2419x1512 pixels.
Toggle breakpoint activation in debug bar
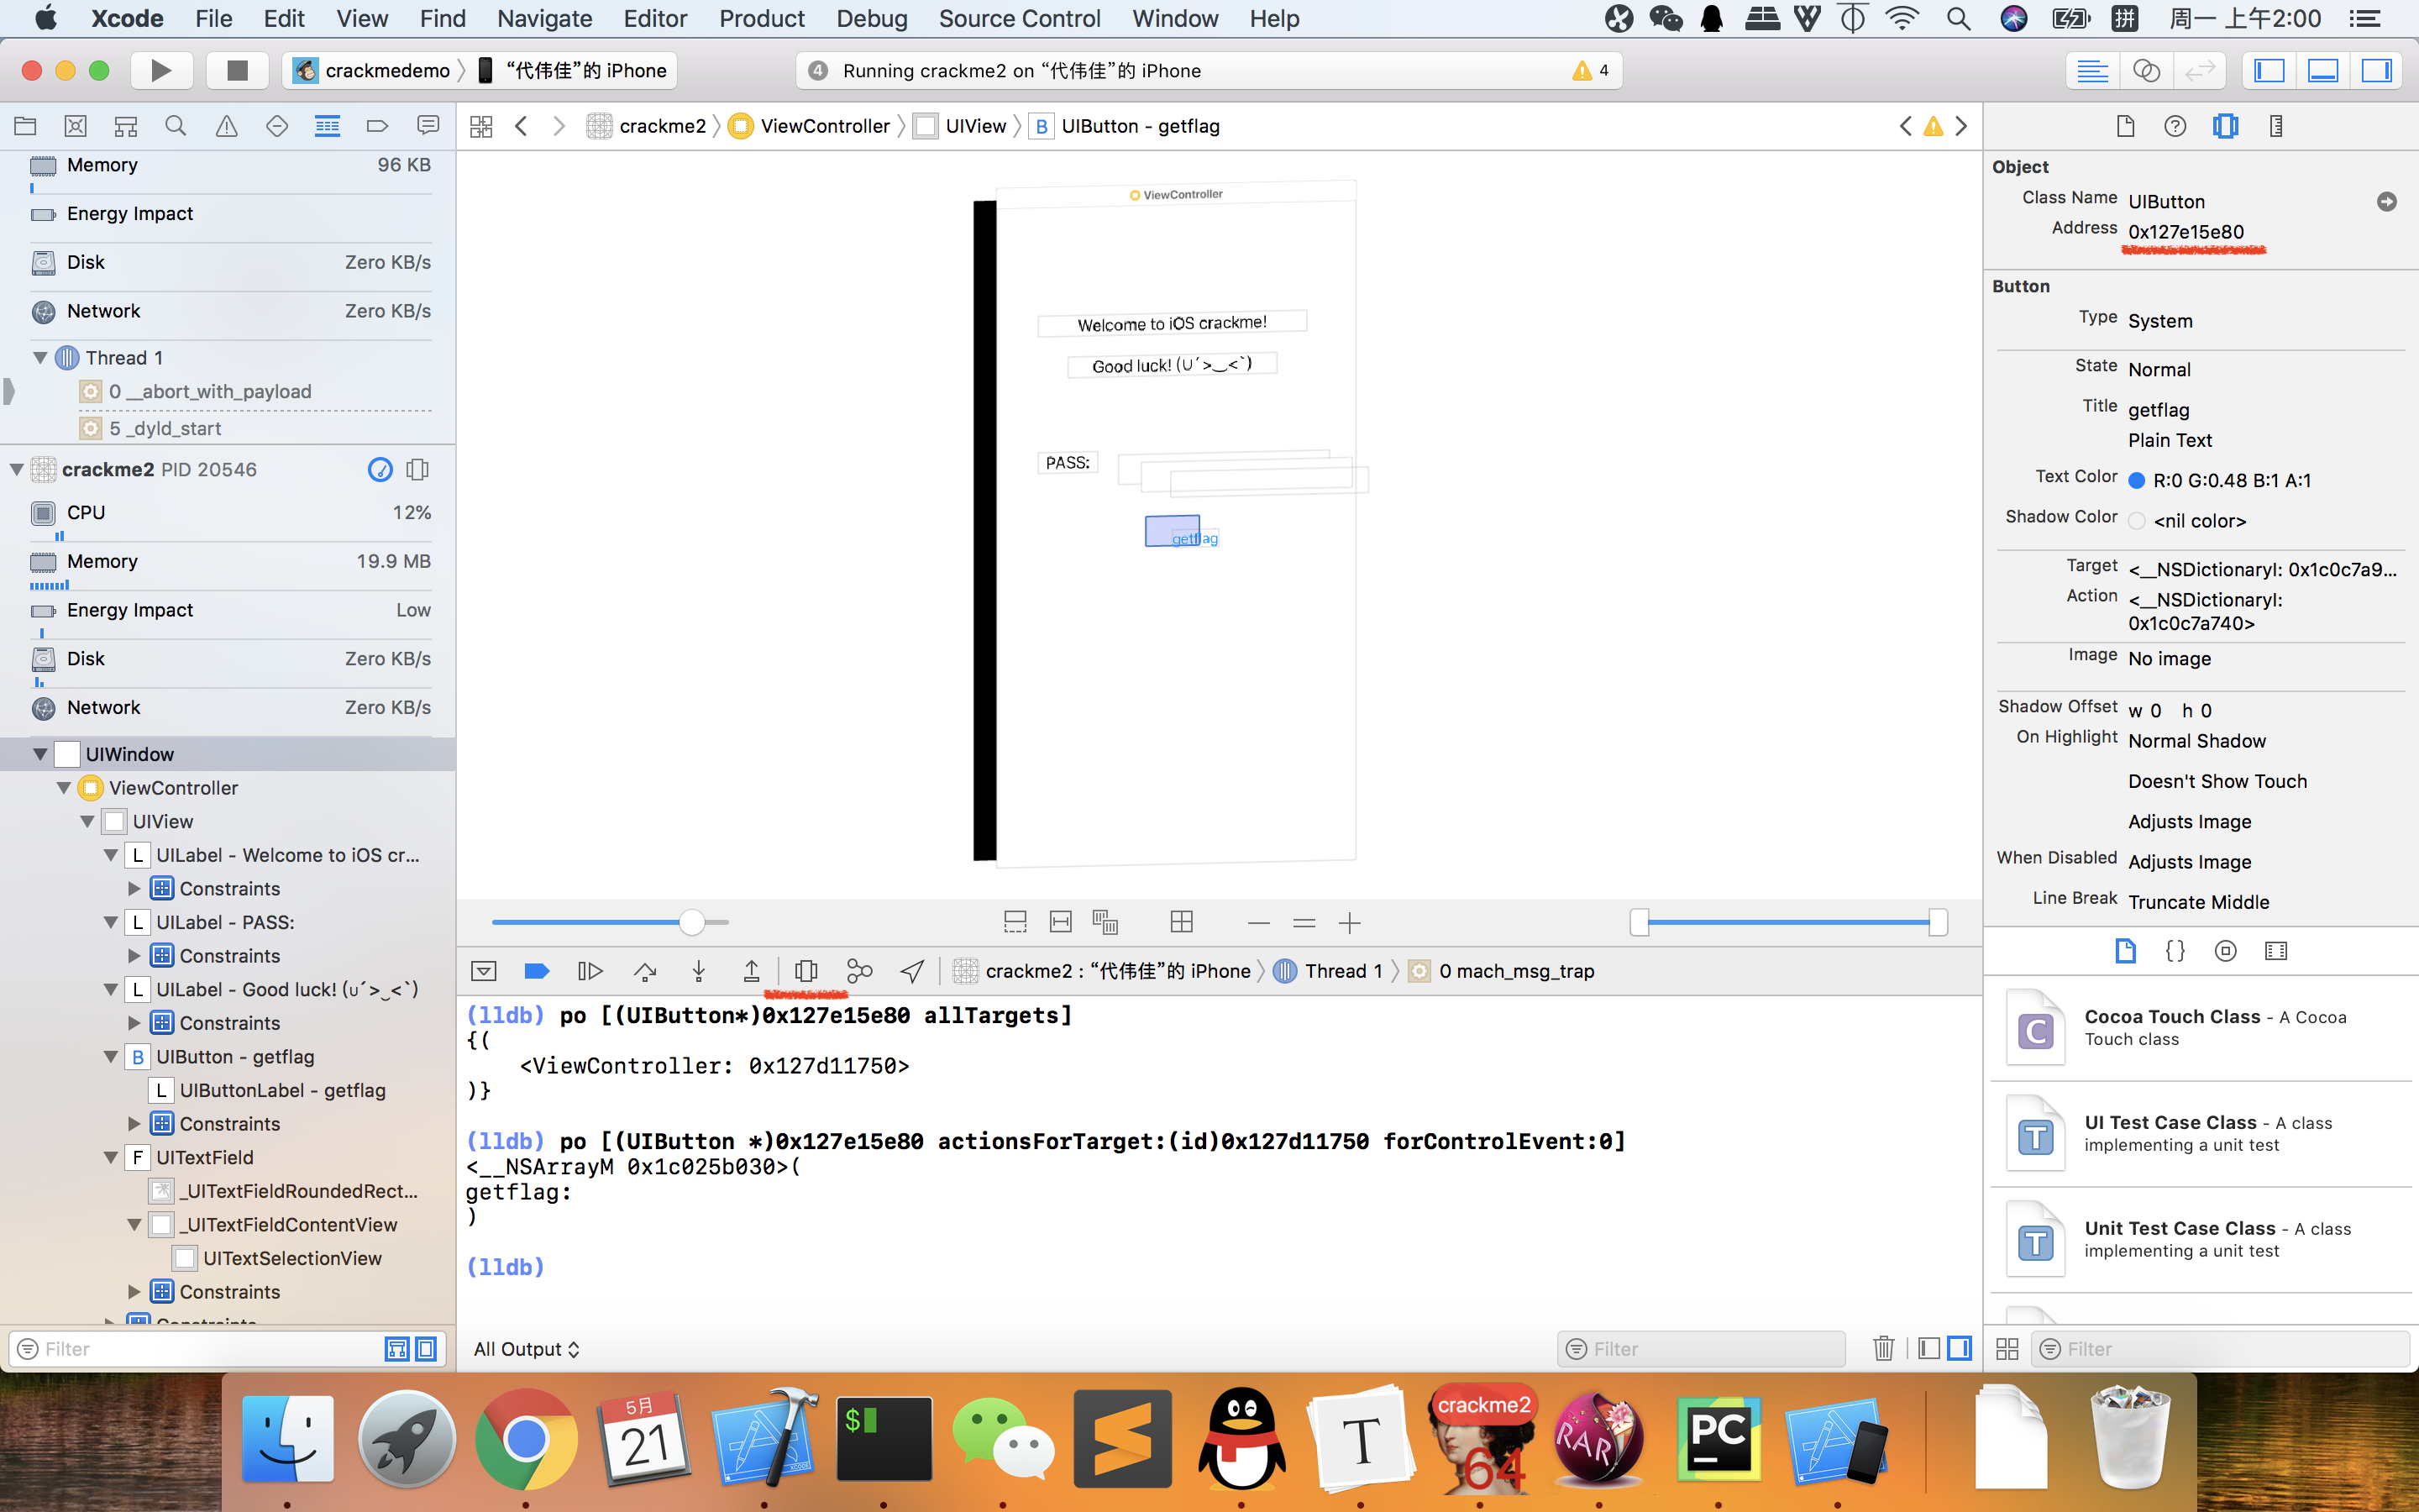pos(537,970)
